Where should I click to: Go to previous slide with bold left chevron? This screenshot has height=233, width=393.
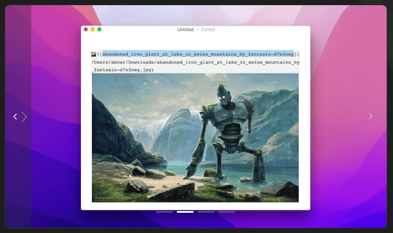15,117
